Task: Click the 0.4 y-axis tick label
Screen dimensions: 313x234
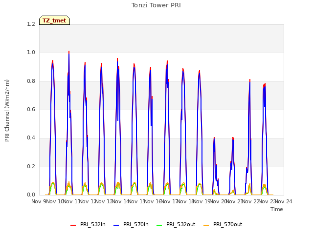Action: point(31,137)
